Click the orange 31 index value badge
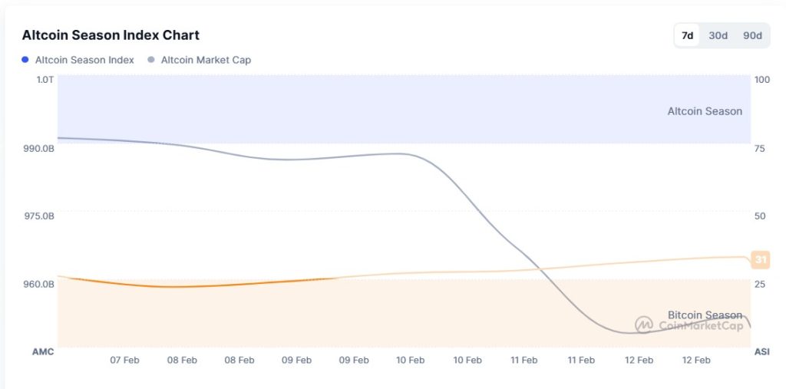The image size is (786, 389). tap(761, 259)
